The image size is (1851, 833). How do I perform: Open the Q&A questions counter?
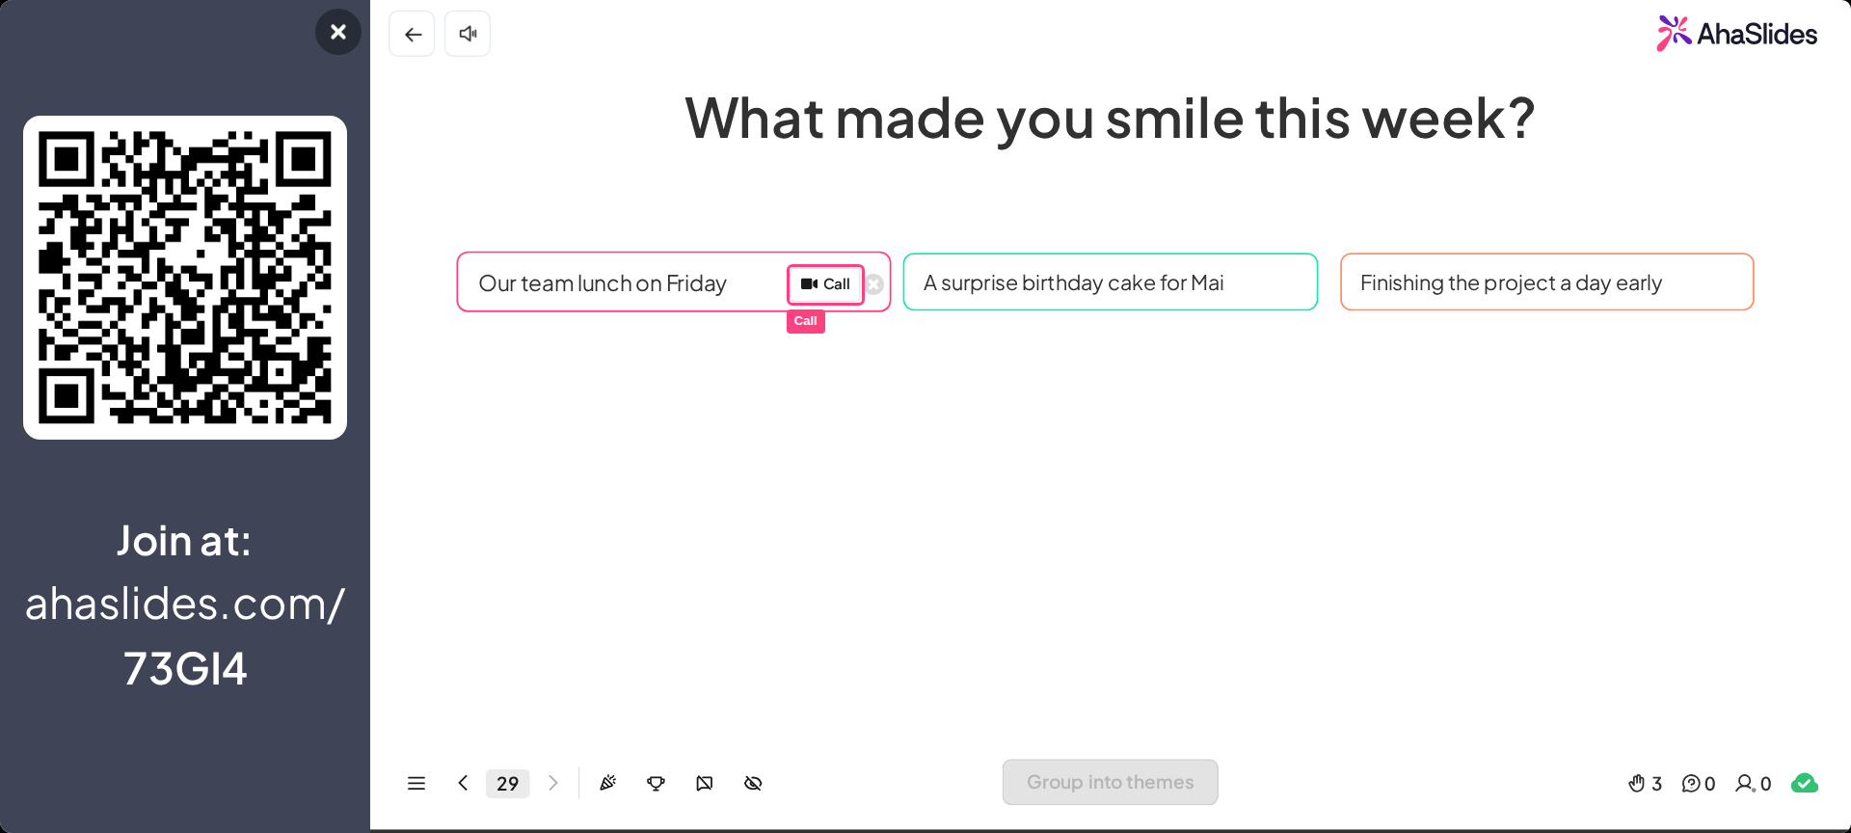[x=1699, y=784]
